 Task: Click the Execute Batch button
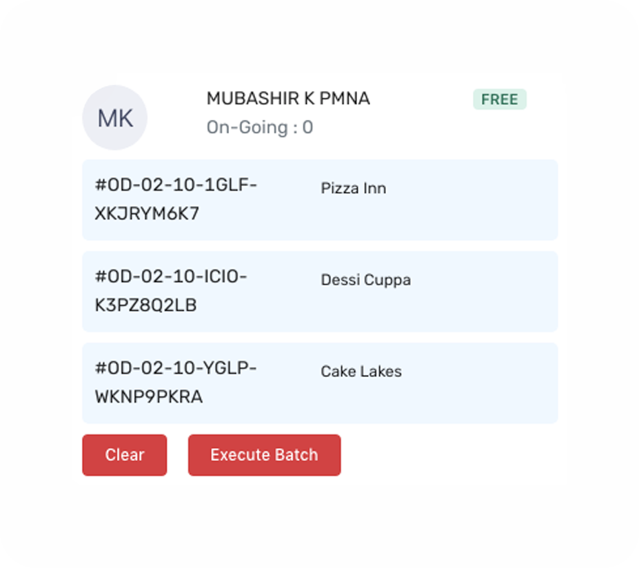coord(264,455)
